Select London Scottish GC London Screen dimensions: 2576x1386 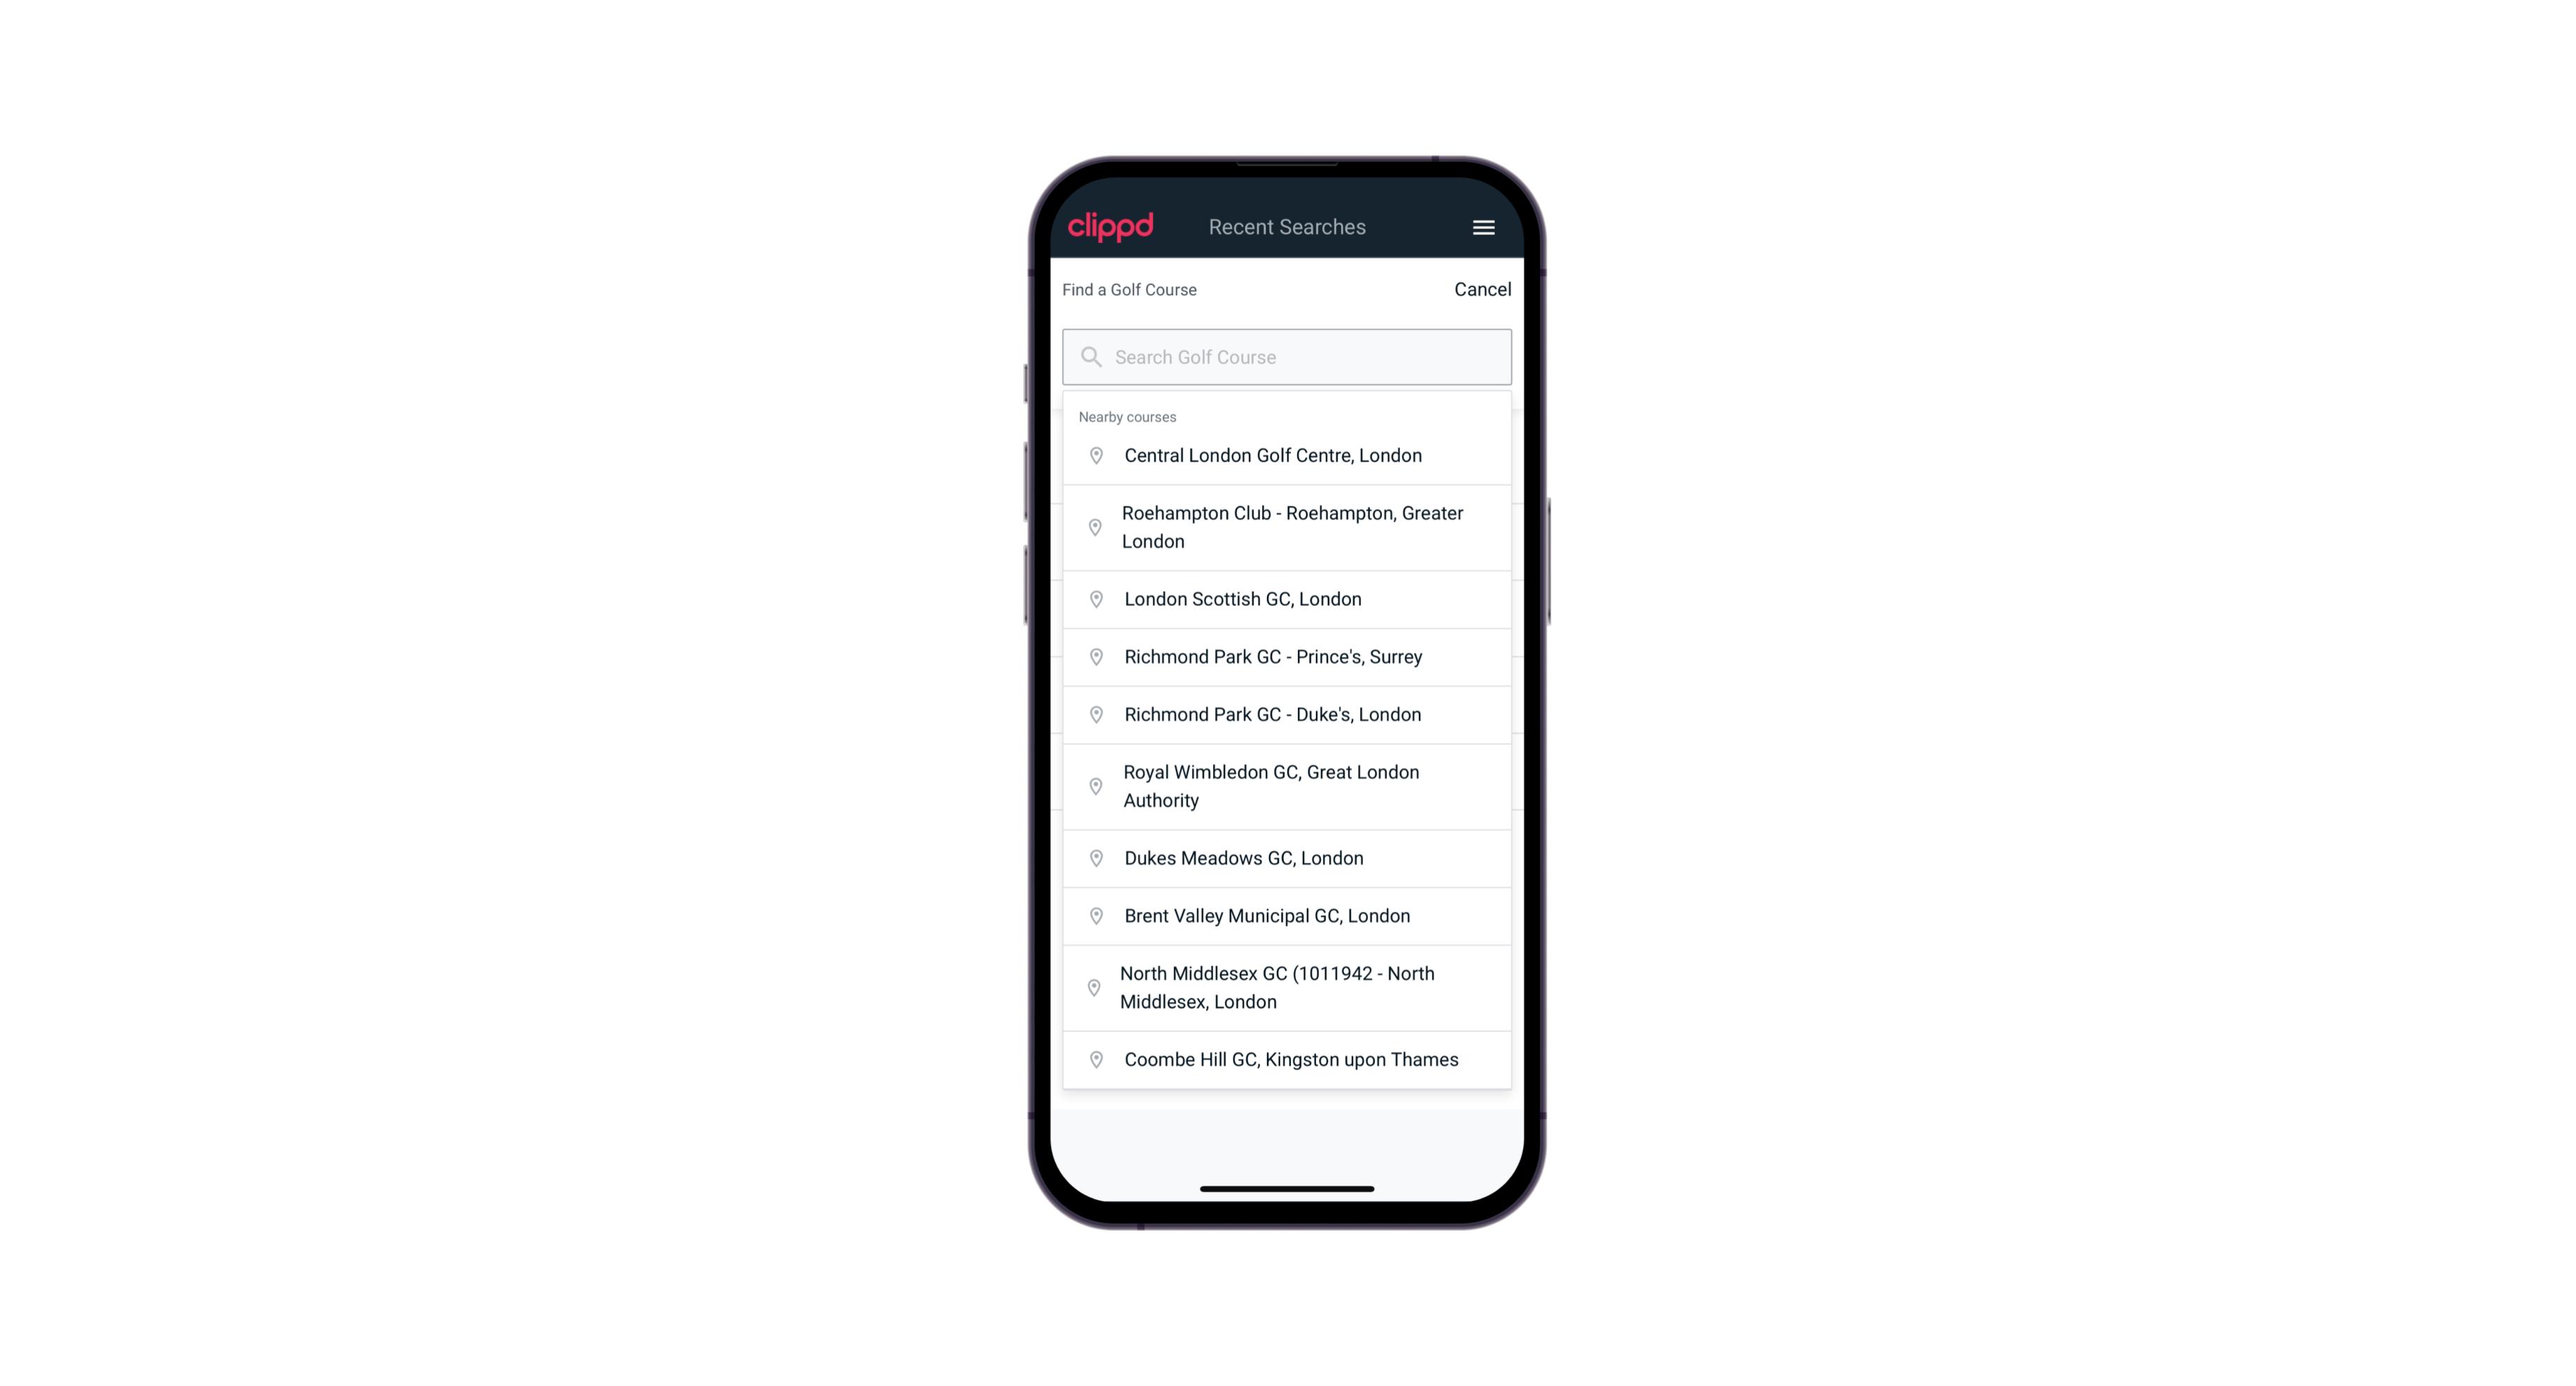pos(1287,597)
